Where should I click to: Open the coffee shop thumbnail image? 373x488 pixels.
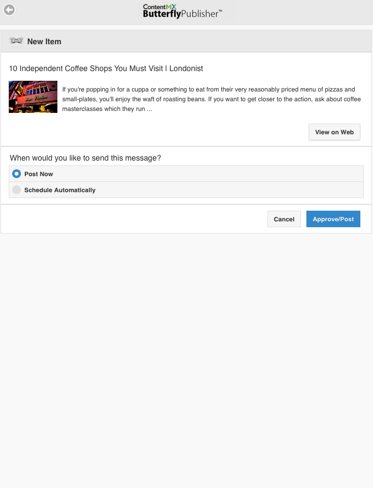pyautogui.click(x=33, y=97)
